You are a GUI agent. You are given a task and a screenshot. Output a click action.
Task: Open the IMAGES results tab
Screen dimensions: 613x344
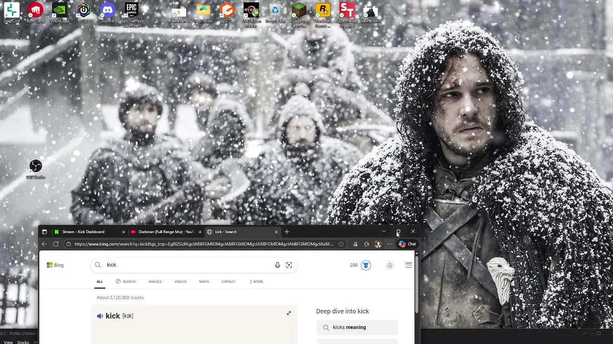click(x=155, y=281)
